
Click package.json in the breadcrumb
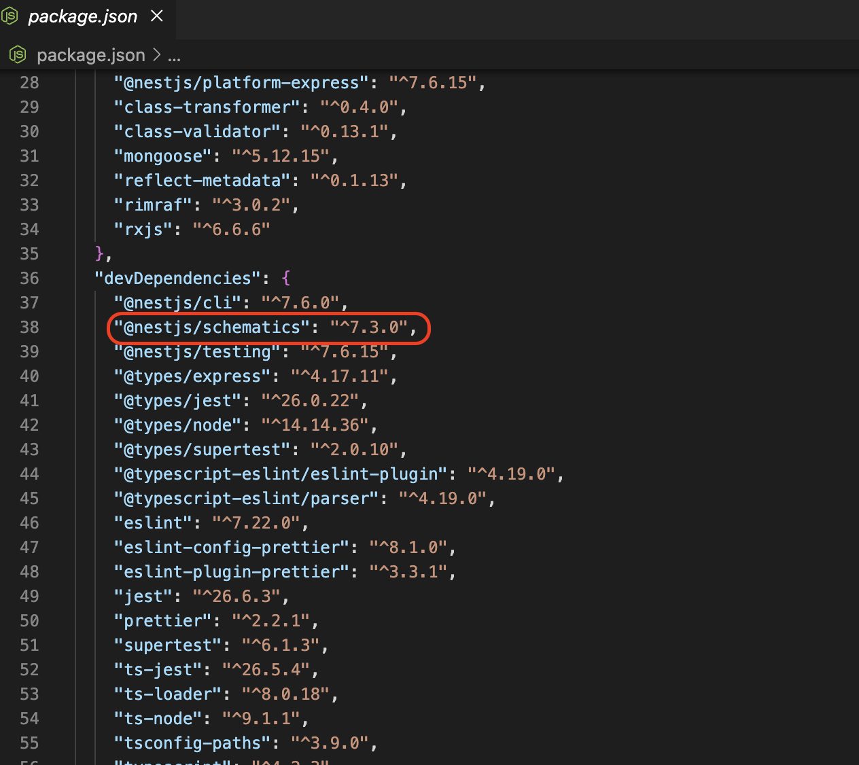pos(91,55)
